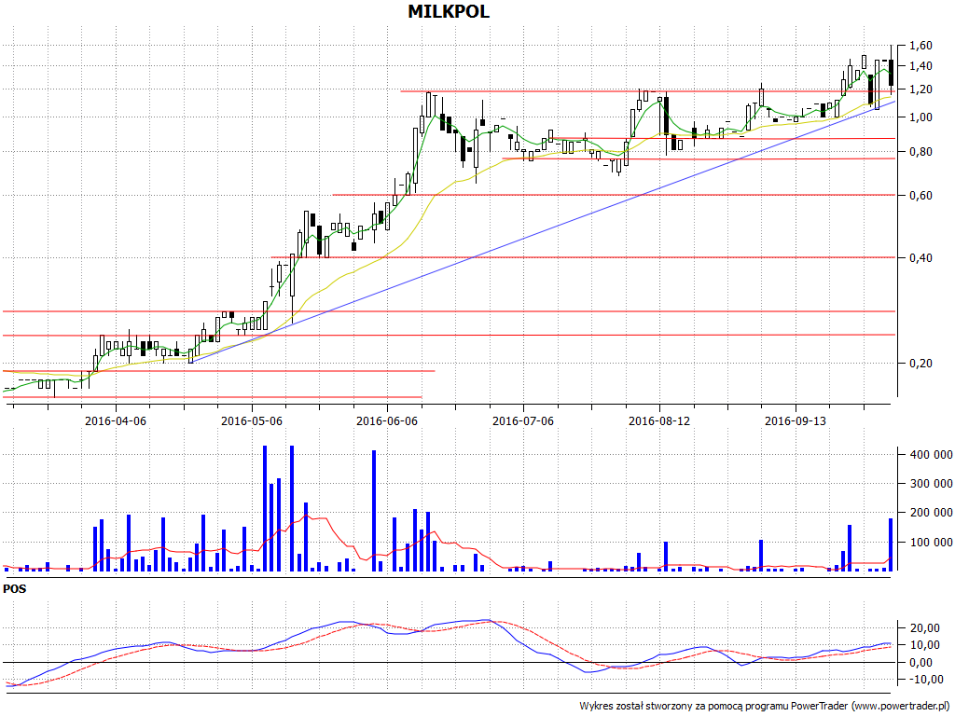The height and width of the screenshot is (716, 955).
Task: Select the 2016-04-06 date label
Action: [x=116, y=420]
